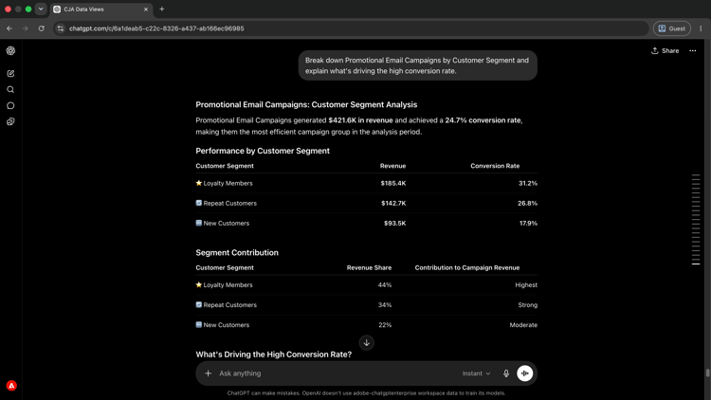
Task: Close the CJA Data Views tab
Action: click(x=146, y=9)
